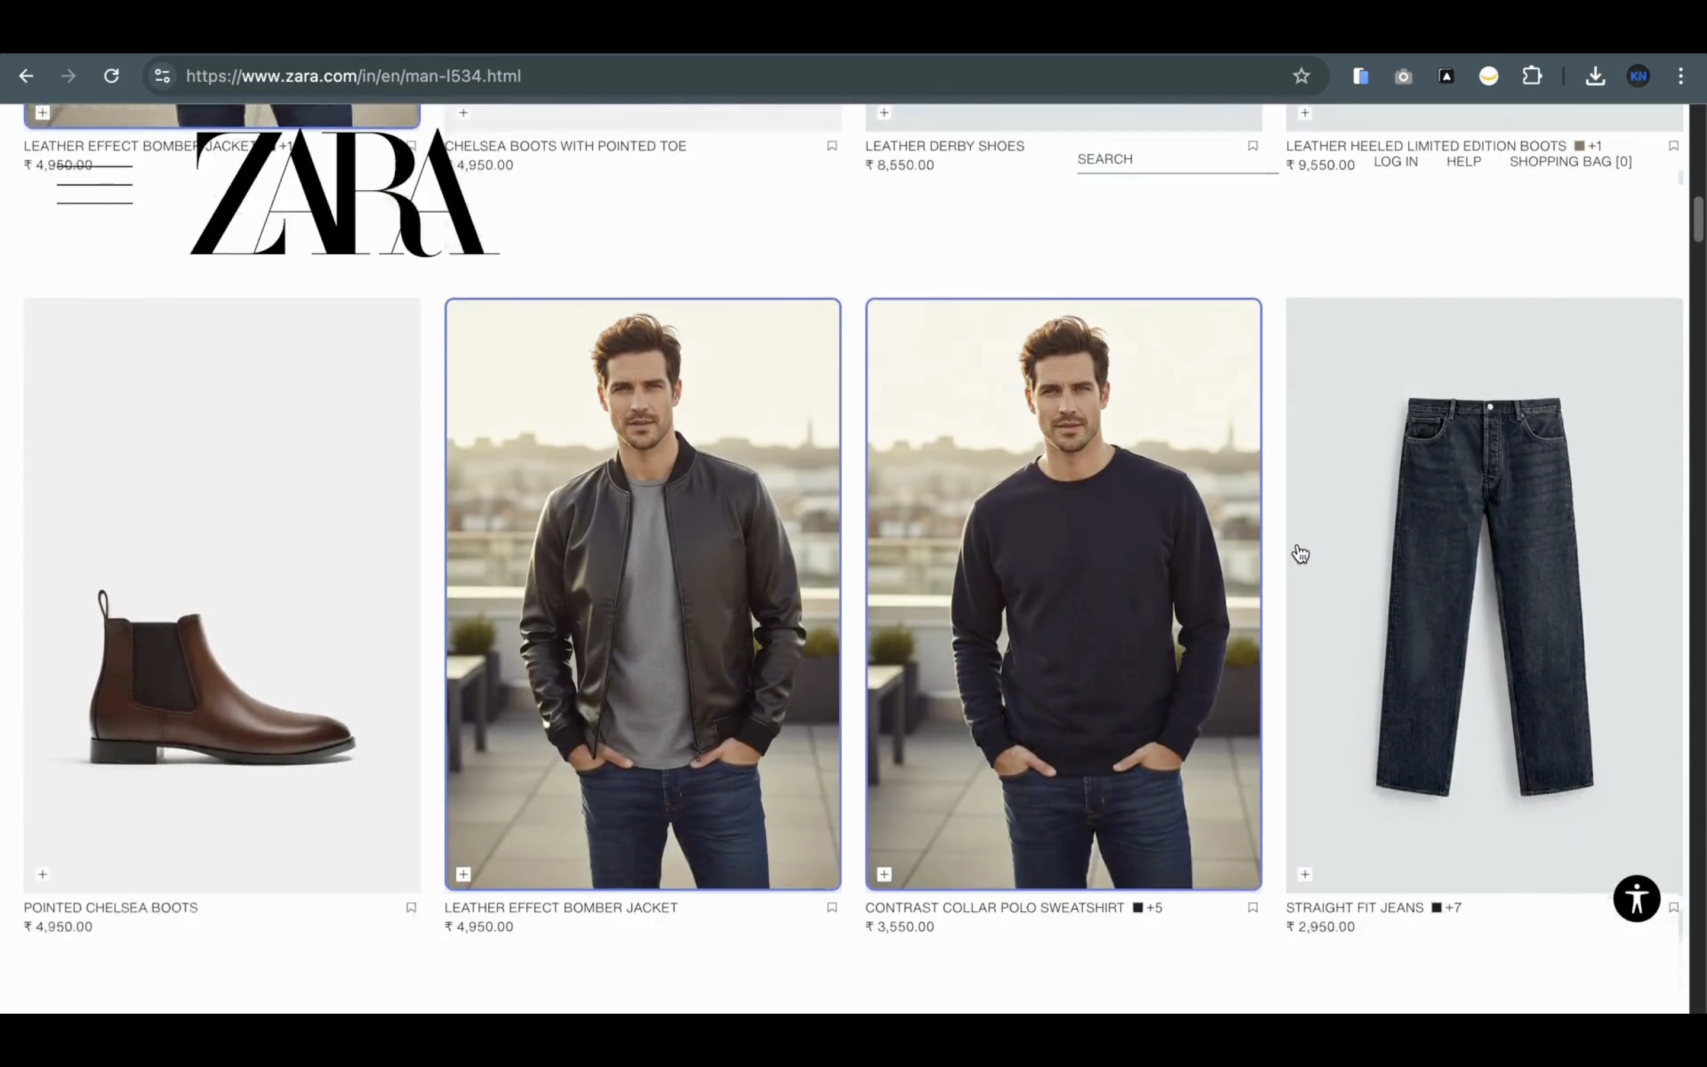Toggle the bookmark on Contrast Collar Polo Sweatshirt
Image resolution: width=1707 pixels, height=1067 pixels.
(x=1253, y=908)
